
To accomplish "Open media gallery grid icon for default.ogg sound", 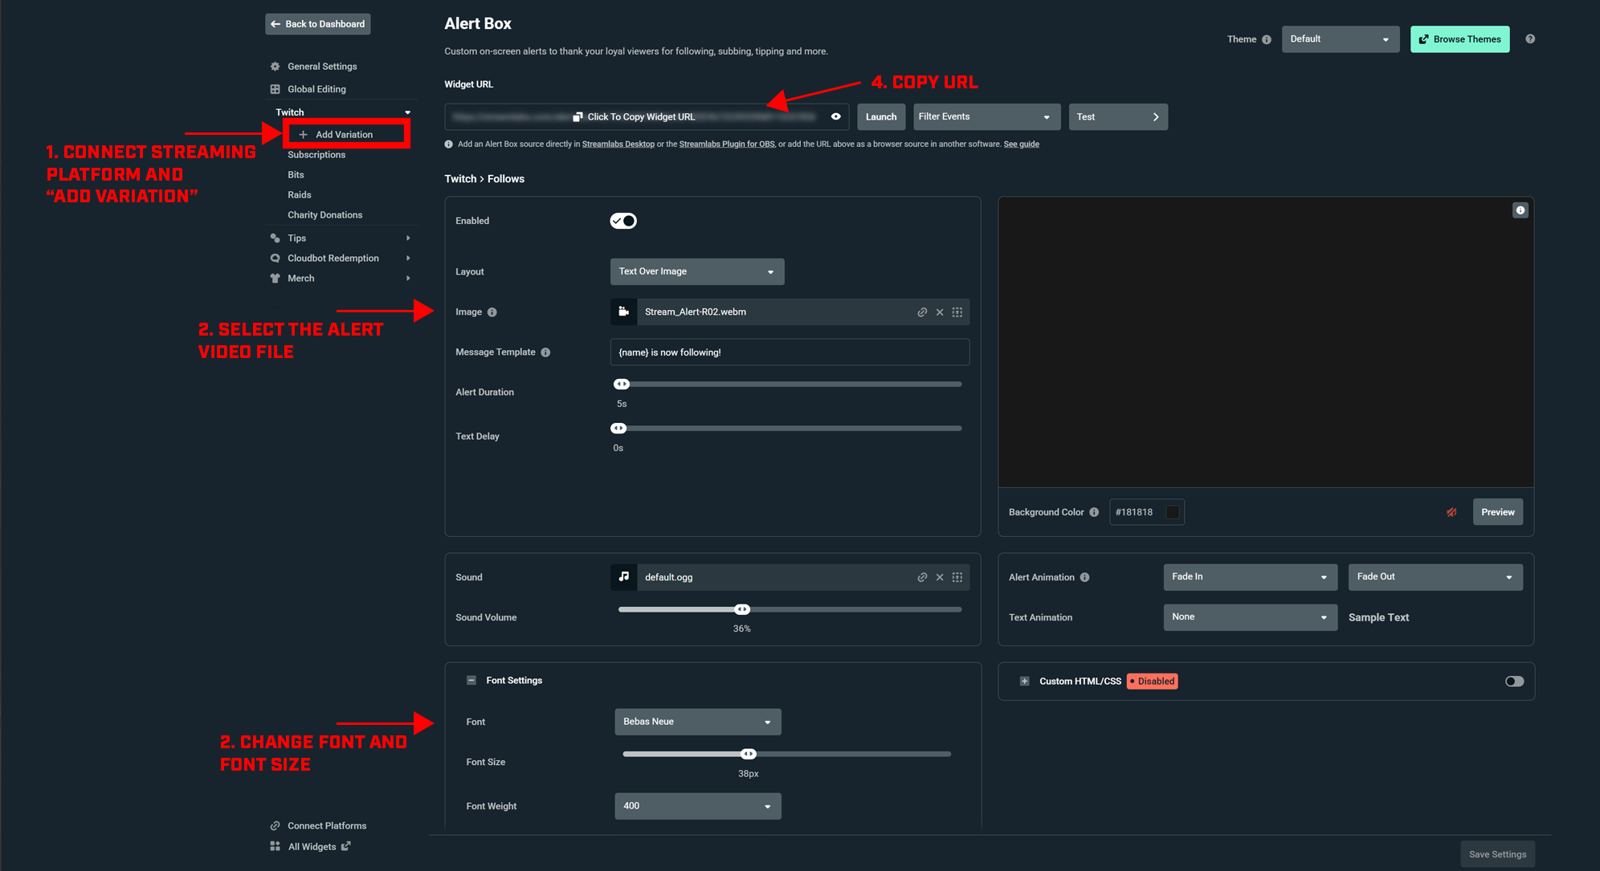I will tap(957, 577).
